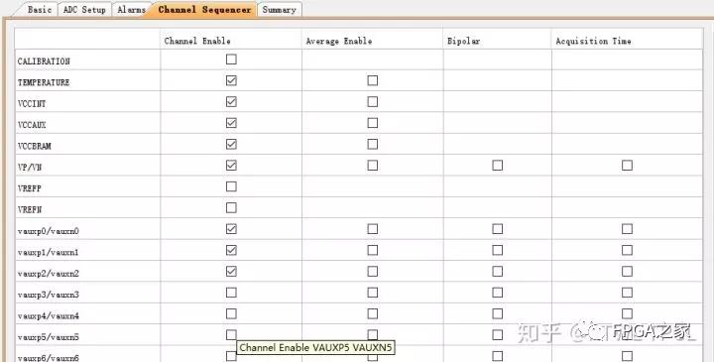The width and height of the screenshot is (714, 362).
Task: Open the Alarms tab
Action: click(x=131, y=10)
